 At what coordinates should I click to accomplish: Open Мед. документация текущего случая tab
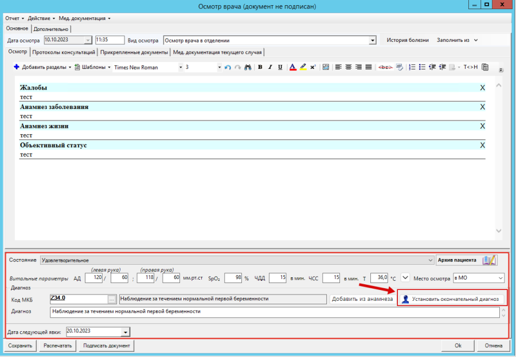(x=217, y=52)
